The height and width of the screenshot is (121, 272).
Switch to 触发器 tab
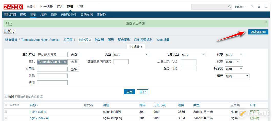[x=99, y=40]
